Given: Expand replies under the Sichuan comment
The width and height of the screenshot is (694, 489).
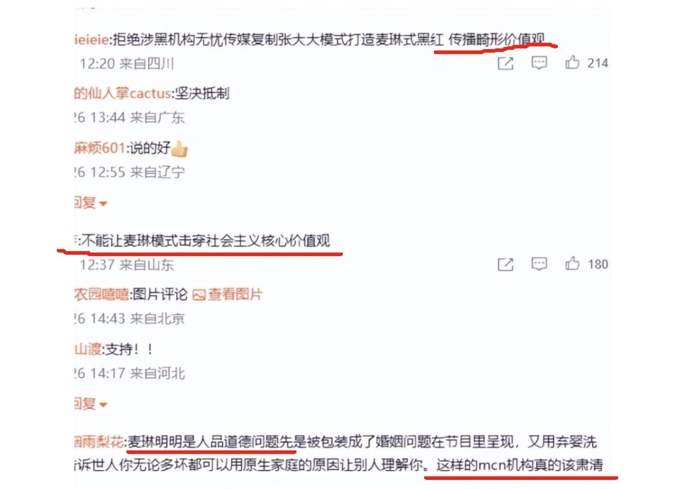Looking at the screenshot, I should coord(91,203).
